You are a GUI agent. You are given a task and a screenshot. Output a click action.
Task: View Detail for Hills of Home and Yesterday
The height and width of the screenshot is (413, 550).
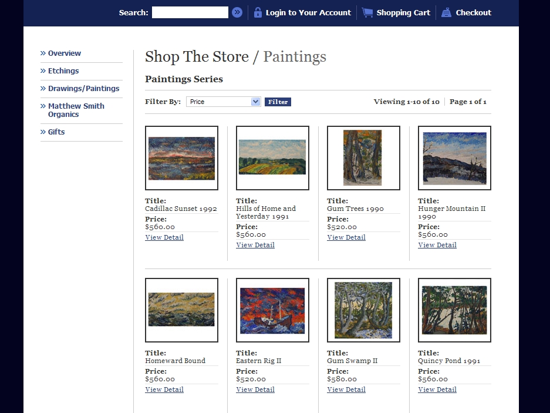[255, 245]
